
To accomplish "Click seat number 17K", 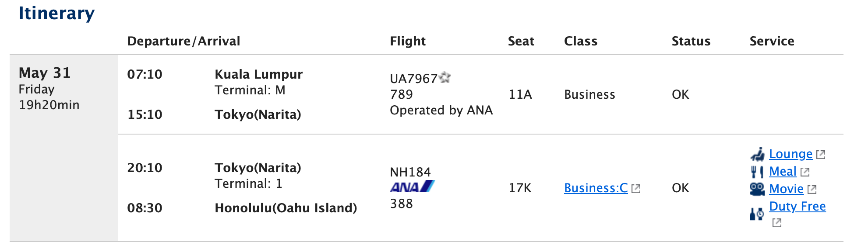I will pyautogui.click(x=520, y=188).
